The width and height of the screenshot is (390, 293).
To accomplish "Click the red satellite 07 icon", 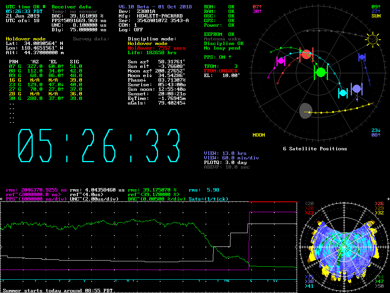I will click(306, 55).
